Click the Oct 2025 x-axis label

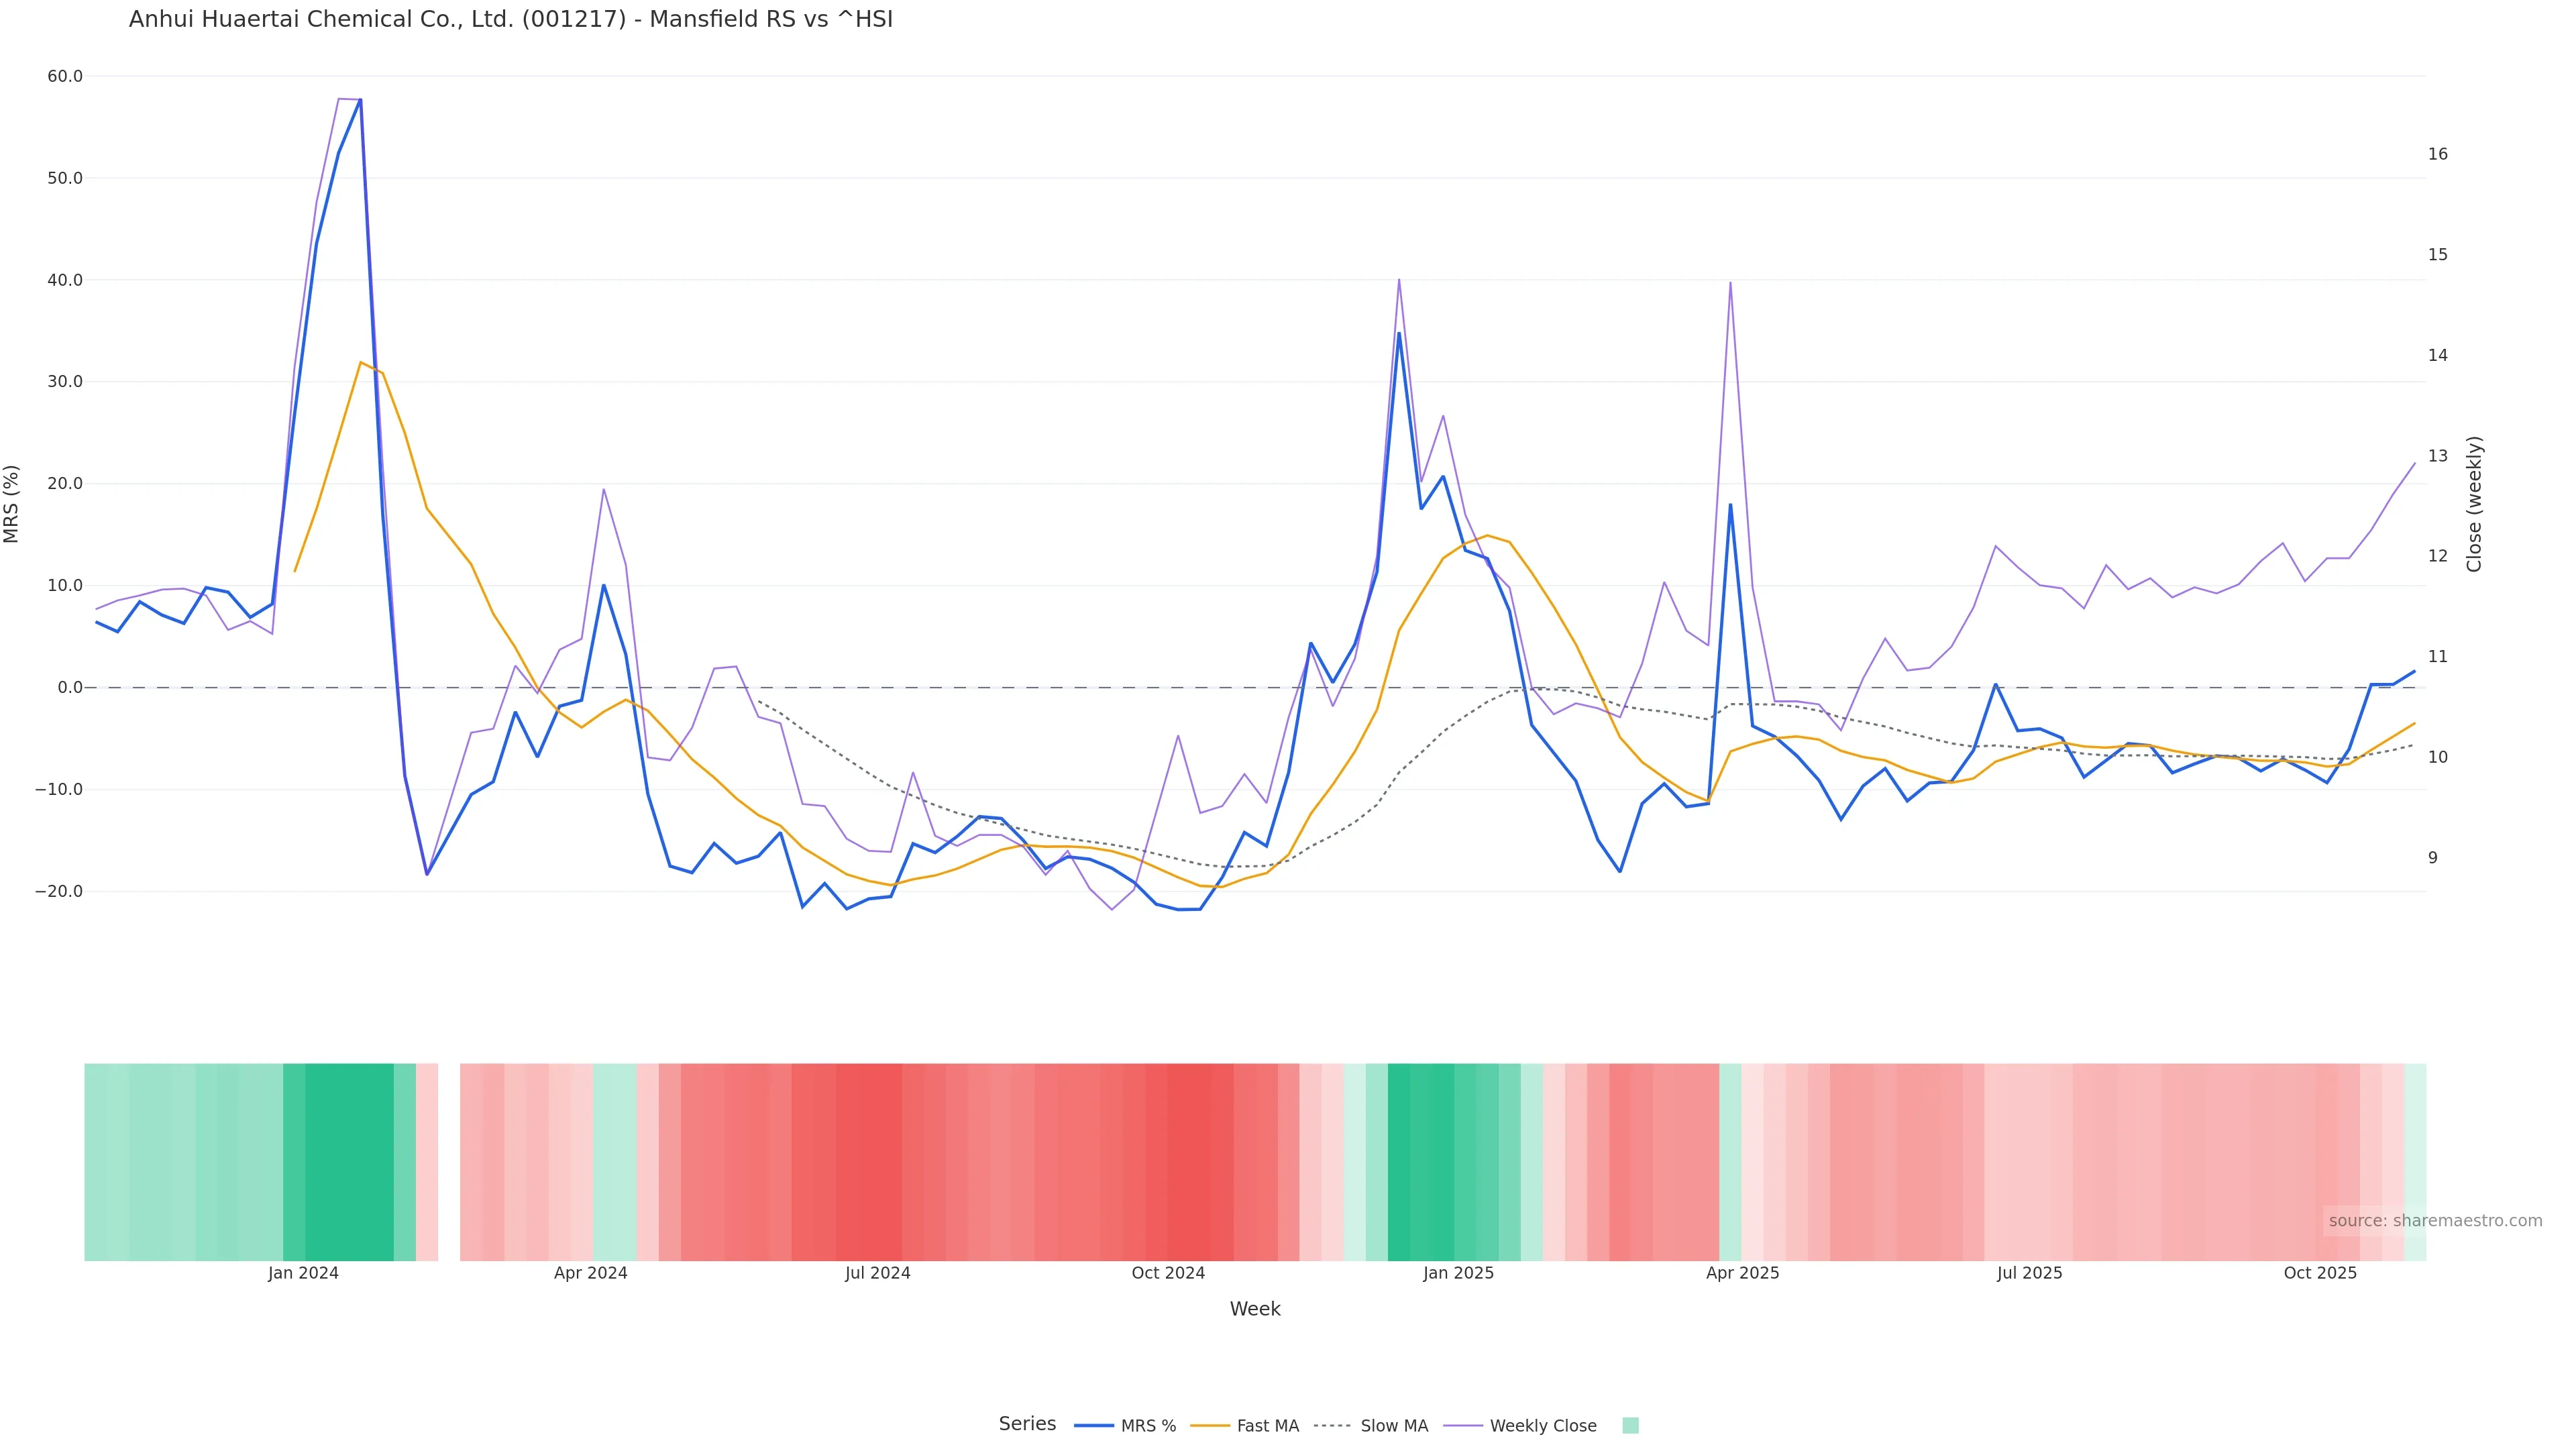2319,1273
